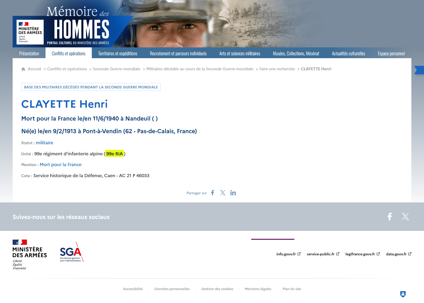Image resolution: width=424 pixels, height=303 pixels.
Task: Click the death date line 11/6/1940
Action: tap(89, 118)
